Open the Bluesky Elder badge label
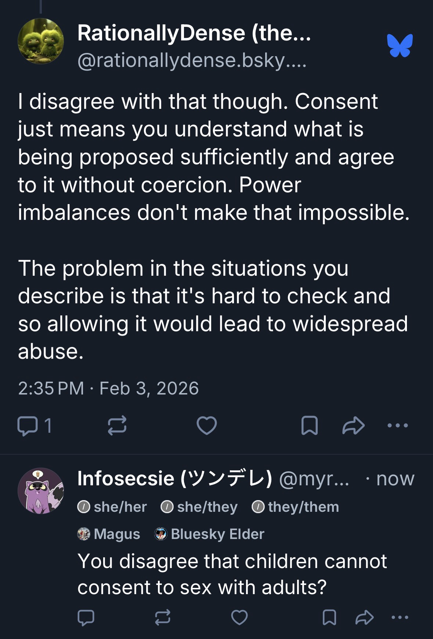Image resolution: width=433 pixels, height=639 pixels. pyautogui.click(x=210, y=534)
